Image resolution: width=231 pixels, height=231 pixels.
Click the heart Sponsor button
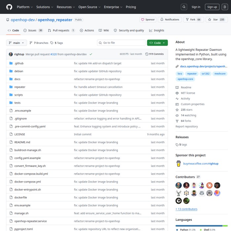[x=148, y=19]
